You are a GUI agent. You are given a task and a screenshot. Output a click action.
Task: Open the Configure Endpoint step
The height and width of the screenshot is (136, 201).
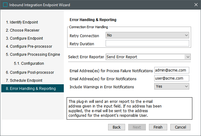pos(24,38)
